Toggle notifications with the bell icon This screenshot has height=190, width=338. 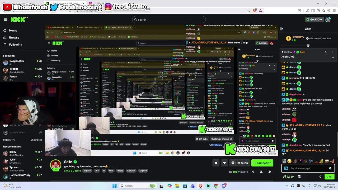click(216, 163)
